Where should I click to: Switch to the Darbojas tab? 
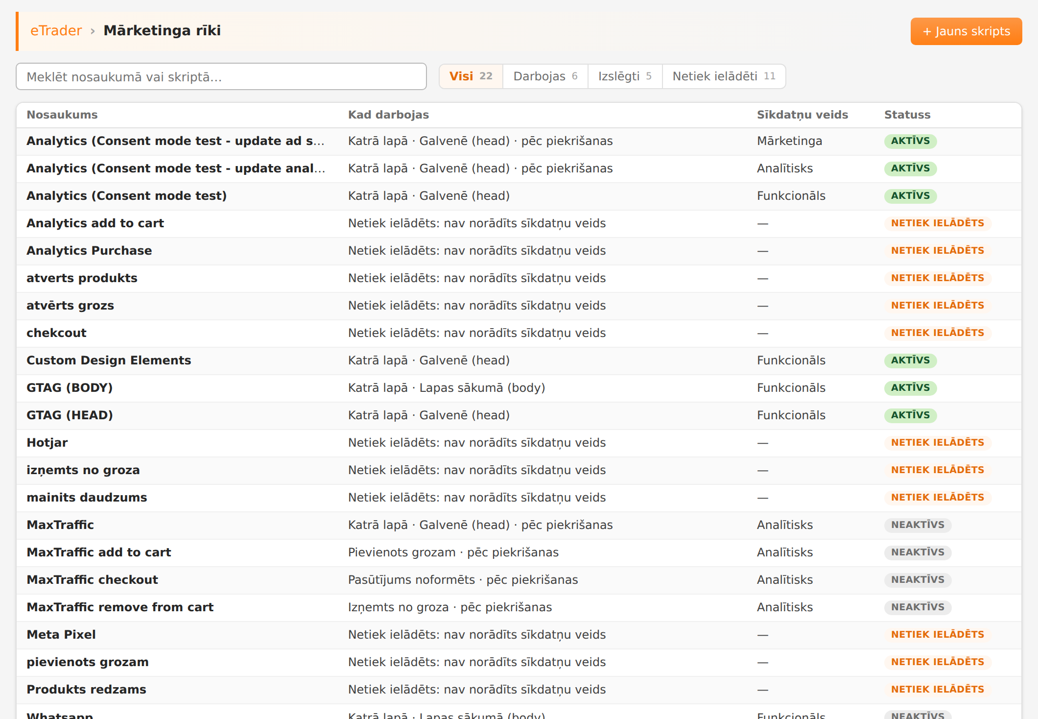coord(545,76)
